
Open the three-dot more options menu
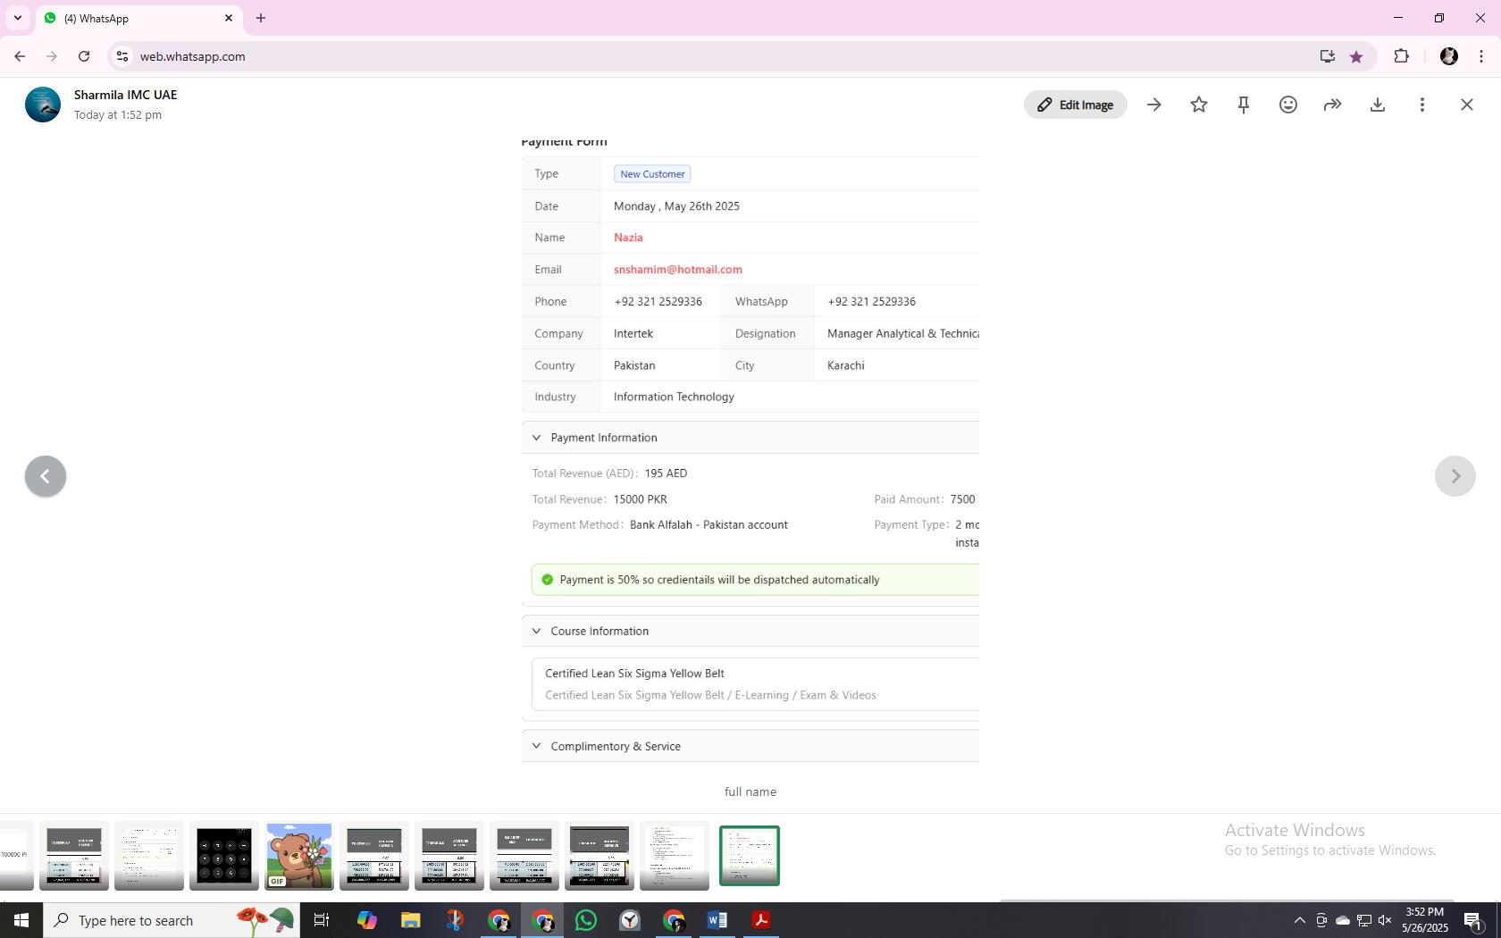[1422, 105]
